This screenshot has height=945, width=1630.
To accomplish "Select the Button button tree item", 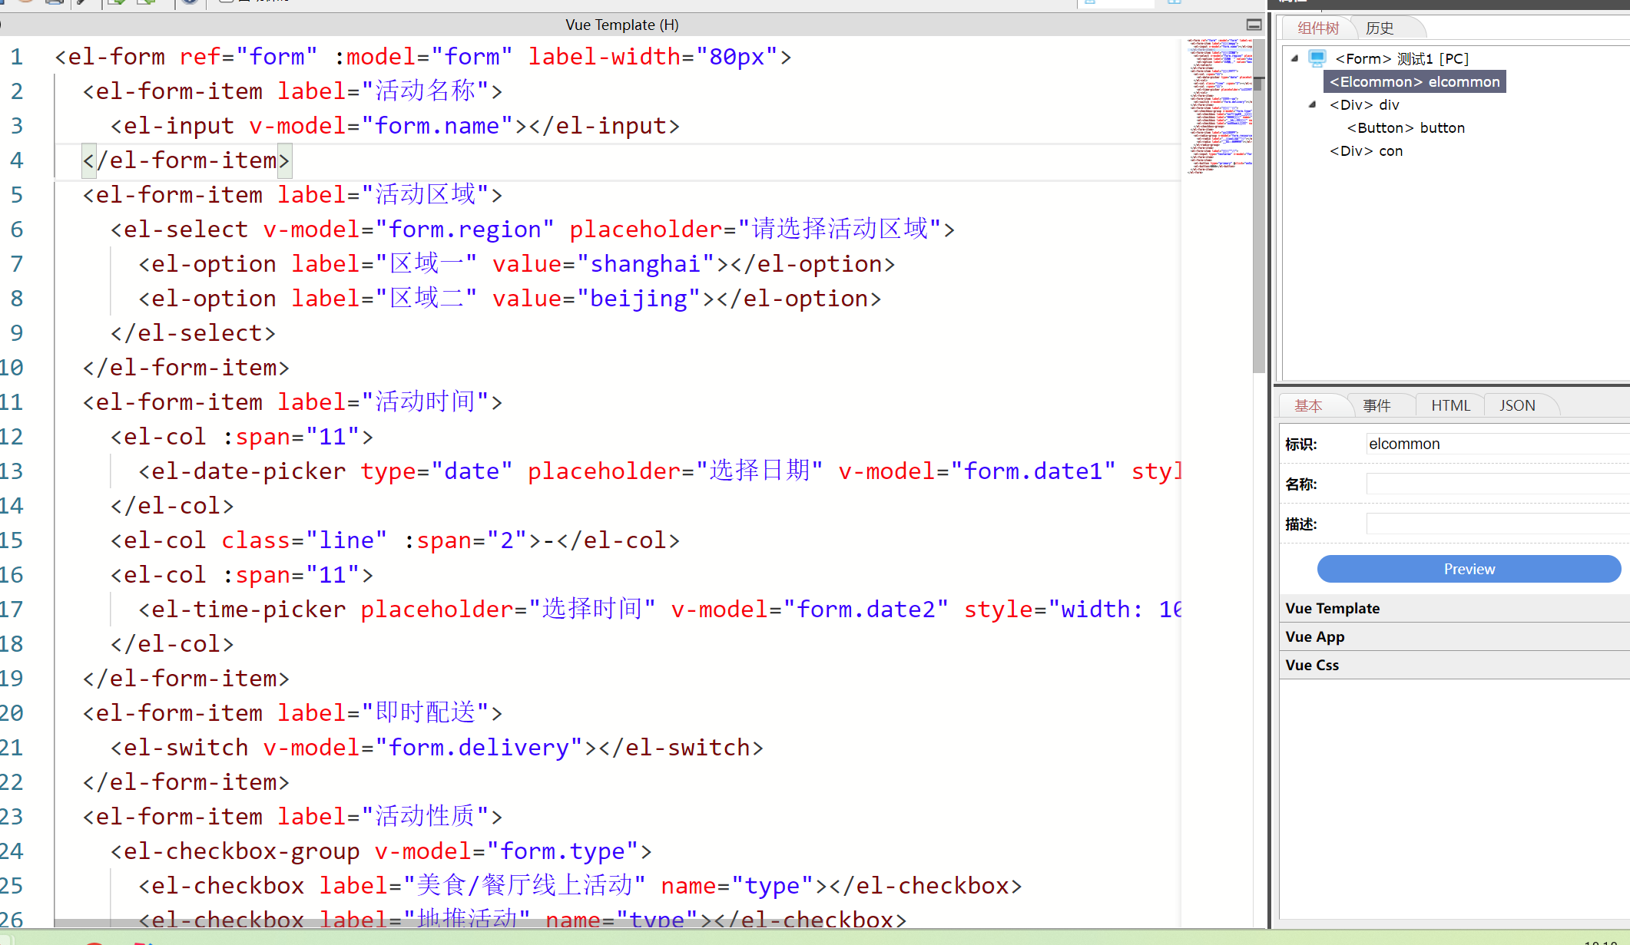I will (1406, 128).
